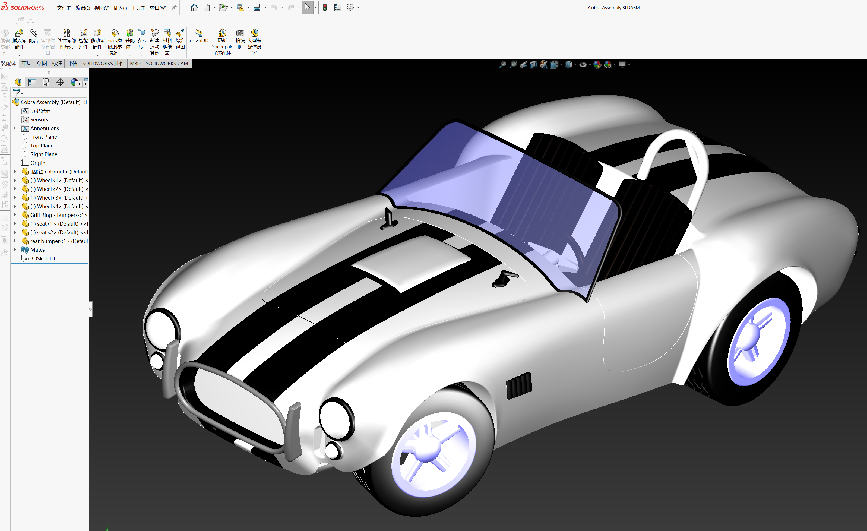Screen dimensions: 867x531
Task: Open Options with the gear icon
Action: (350, 7)
